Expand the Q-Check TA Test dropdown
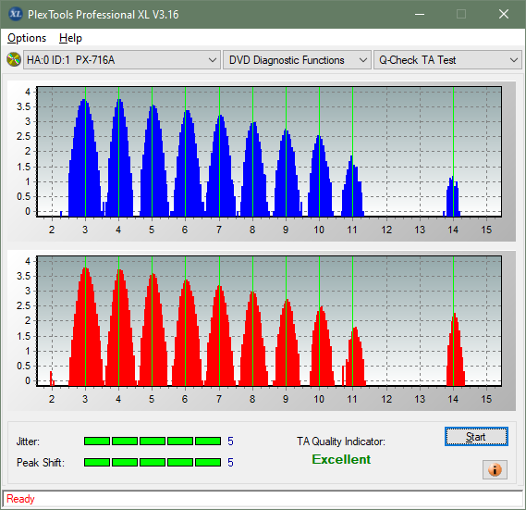Viewport: 526px width, 510px height. (447, 60)
